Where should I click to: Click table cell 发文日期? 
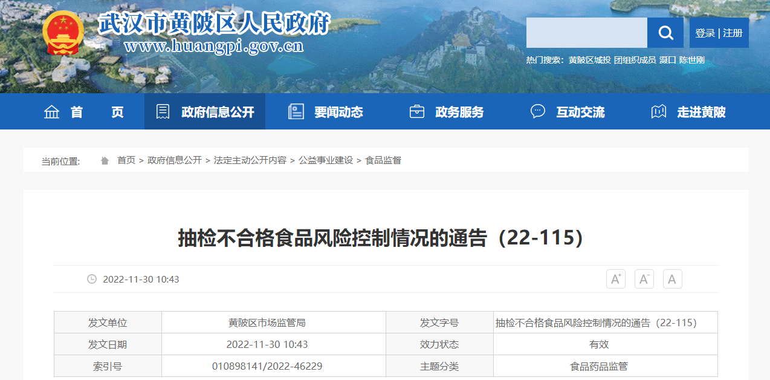tap(108, 344)
